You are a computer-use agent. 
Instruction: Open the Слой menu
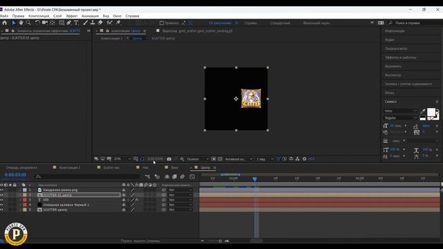click(57, 16)
